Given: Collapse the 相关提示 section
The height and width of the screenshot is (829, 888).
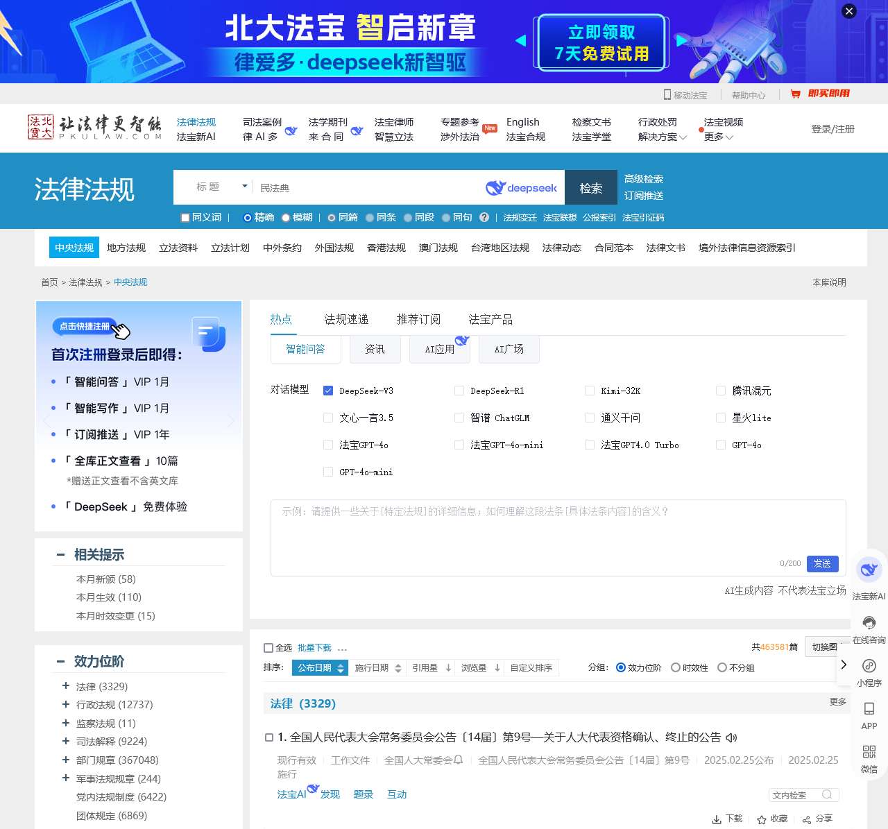Looking at the screenshot, I should [x=61, y=554].
